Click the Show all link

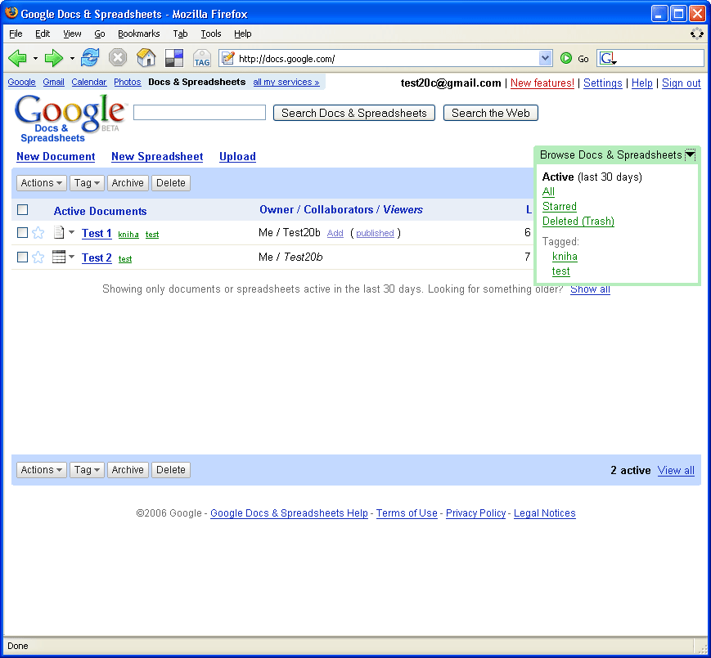590,289
